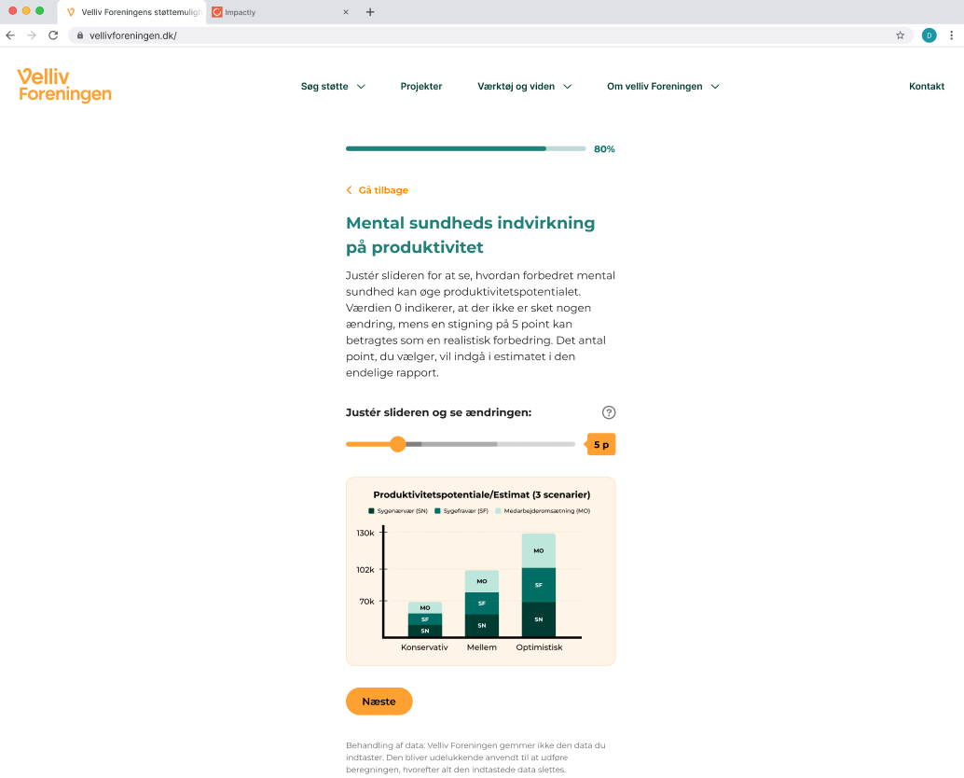Click the Næste button

[379, 702]
